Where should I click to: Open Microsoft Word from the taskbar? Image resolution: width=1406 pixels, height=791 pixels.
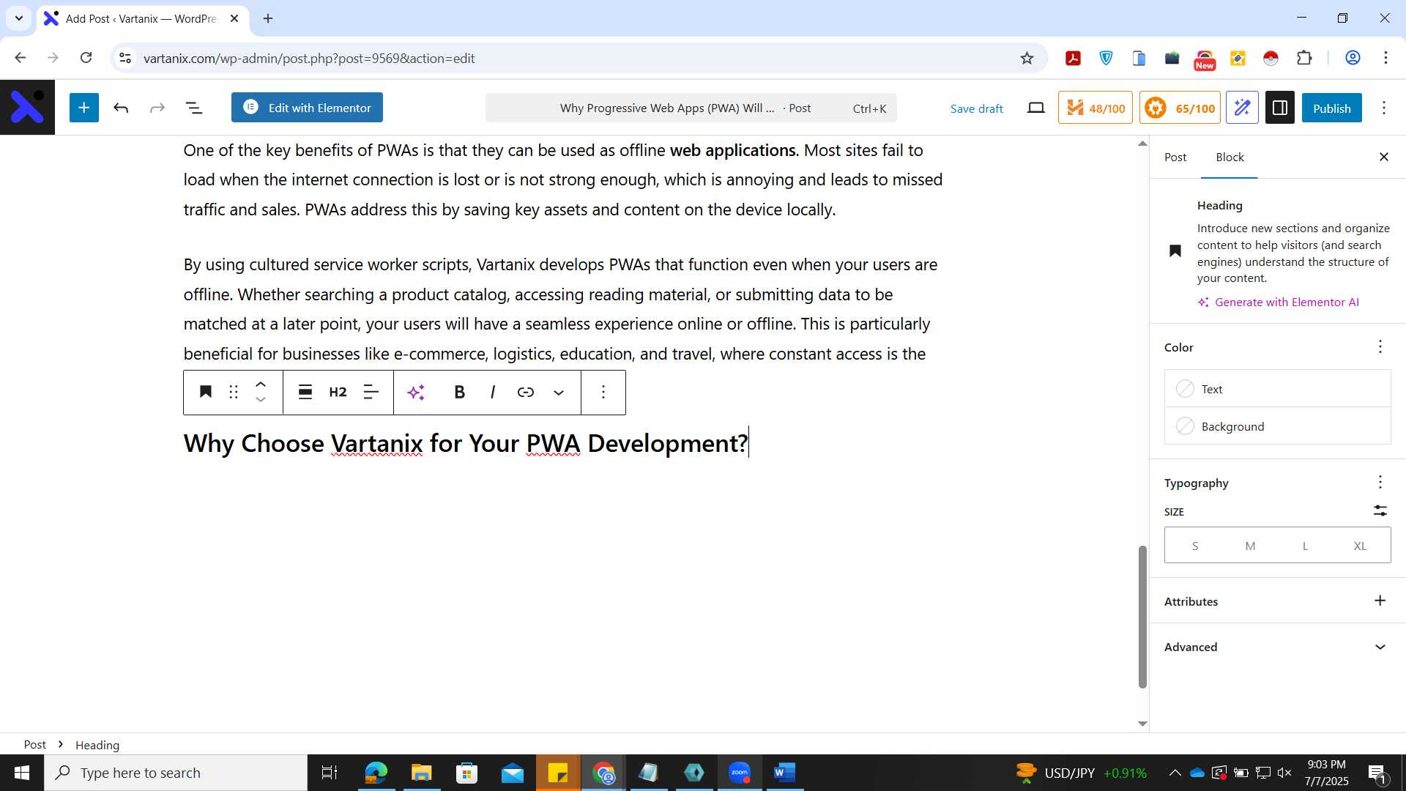click(x=784, y=773)
